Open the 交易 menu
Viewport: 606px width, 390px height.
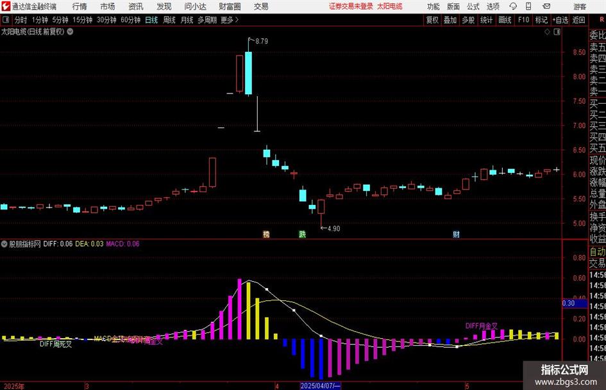(261, 6)
